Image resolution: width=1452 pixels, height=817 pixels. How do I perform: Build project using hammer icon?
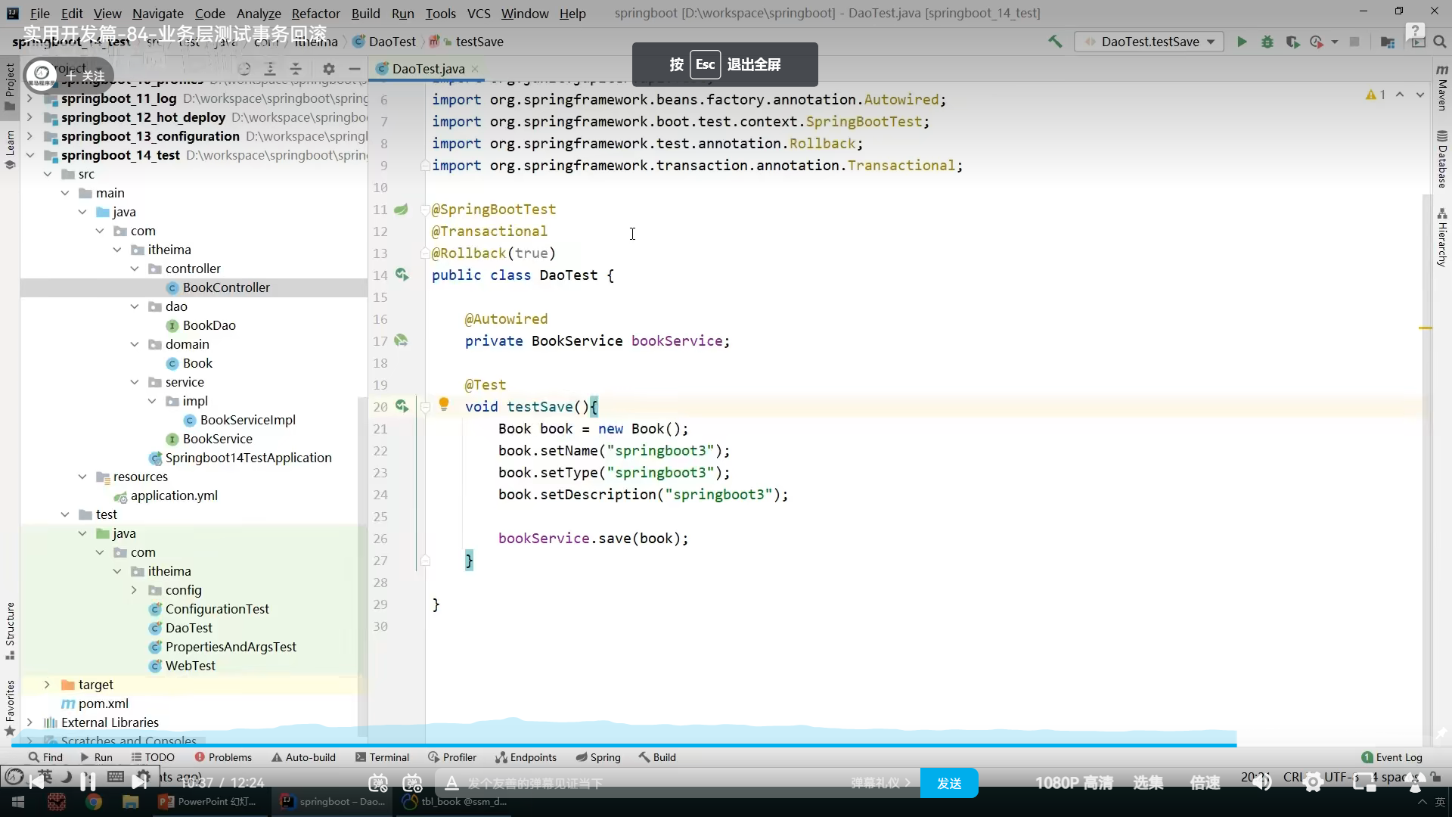click(1055, 42)
